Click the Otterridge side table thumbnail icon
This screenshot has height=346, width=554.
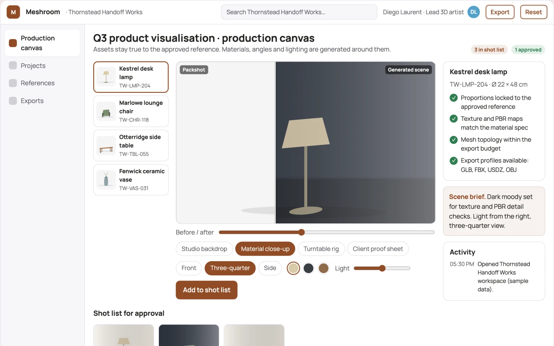106,145
